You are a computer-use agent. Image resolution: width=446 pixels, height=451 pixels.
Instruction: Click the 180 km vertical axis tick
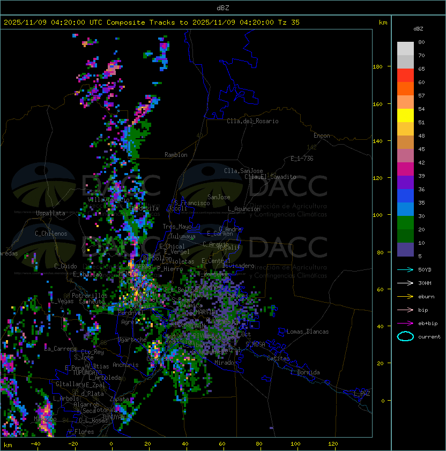click(x=377, y=67)
